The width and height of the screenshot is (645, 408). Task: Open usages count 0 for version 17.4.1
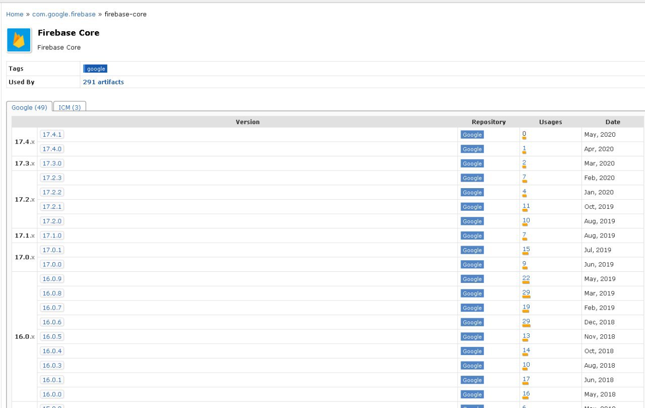pyautogui.click(x=524, y=134)
